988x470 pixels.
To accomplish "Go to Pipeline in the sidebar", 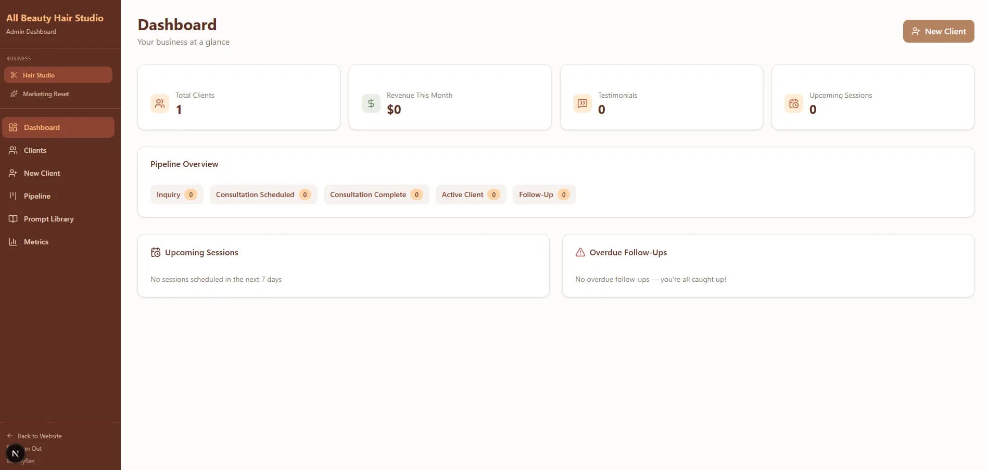I will 37,196.
